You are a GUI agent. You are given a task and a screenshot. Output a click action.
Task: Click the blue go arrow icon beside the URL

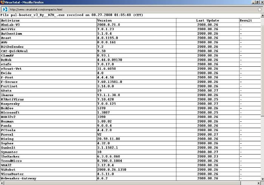click(5, 9)
